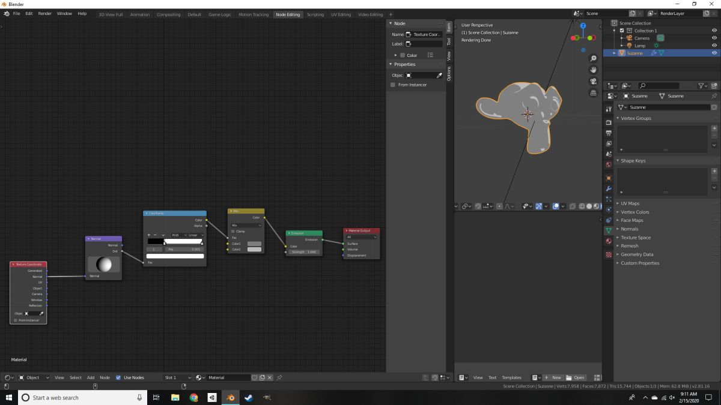Image resolution: width=721 pixels, height=405 pixels.
Task: Open the Slot 1 dropdown
Action: [x=177, y=377]
